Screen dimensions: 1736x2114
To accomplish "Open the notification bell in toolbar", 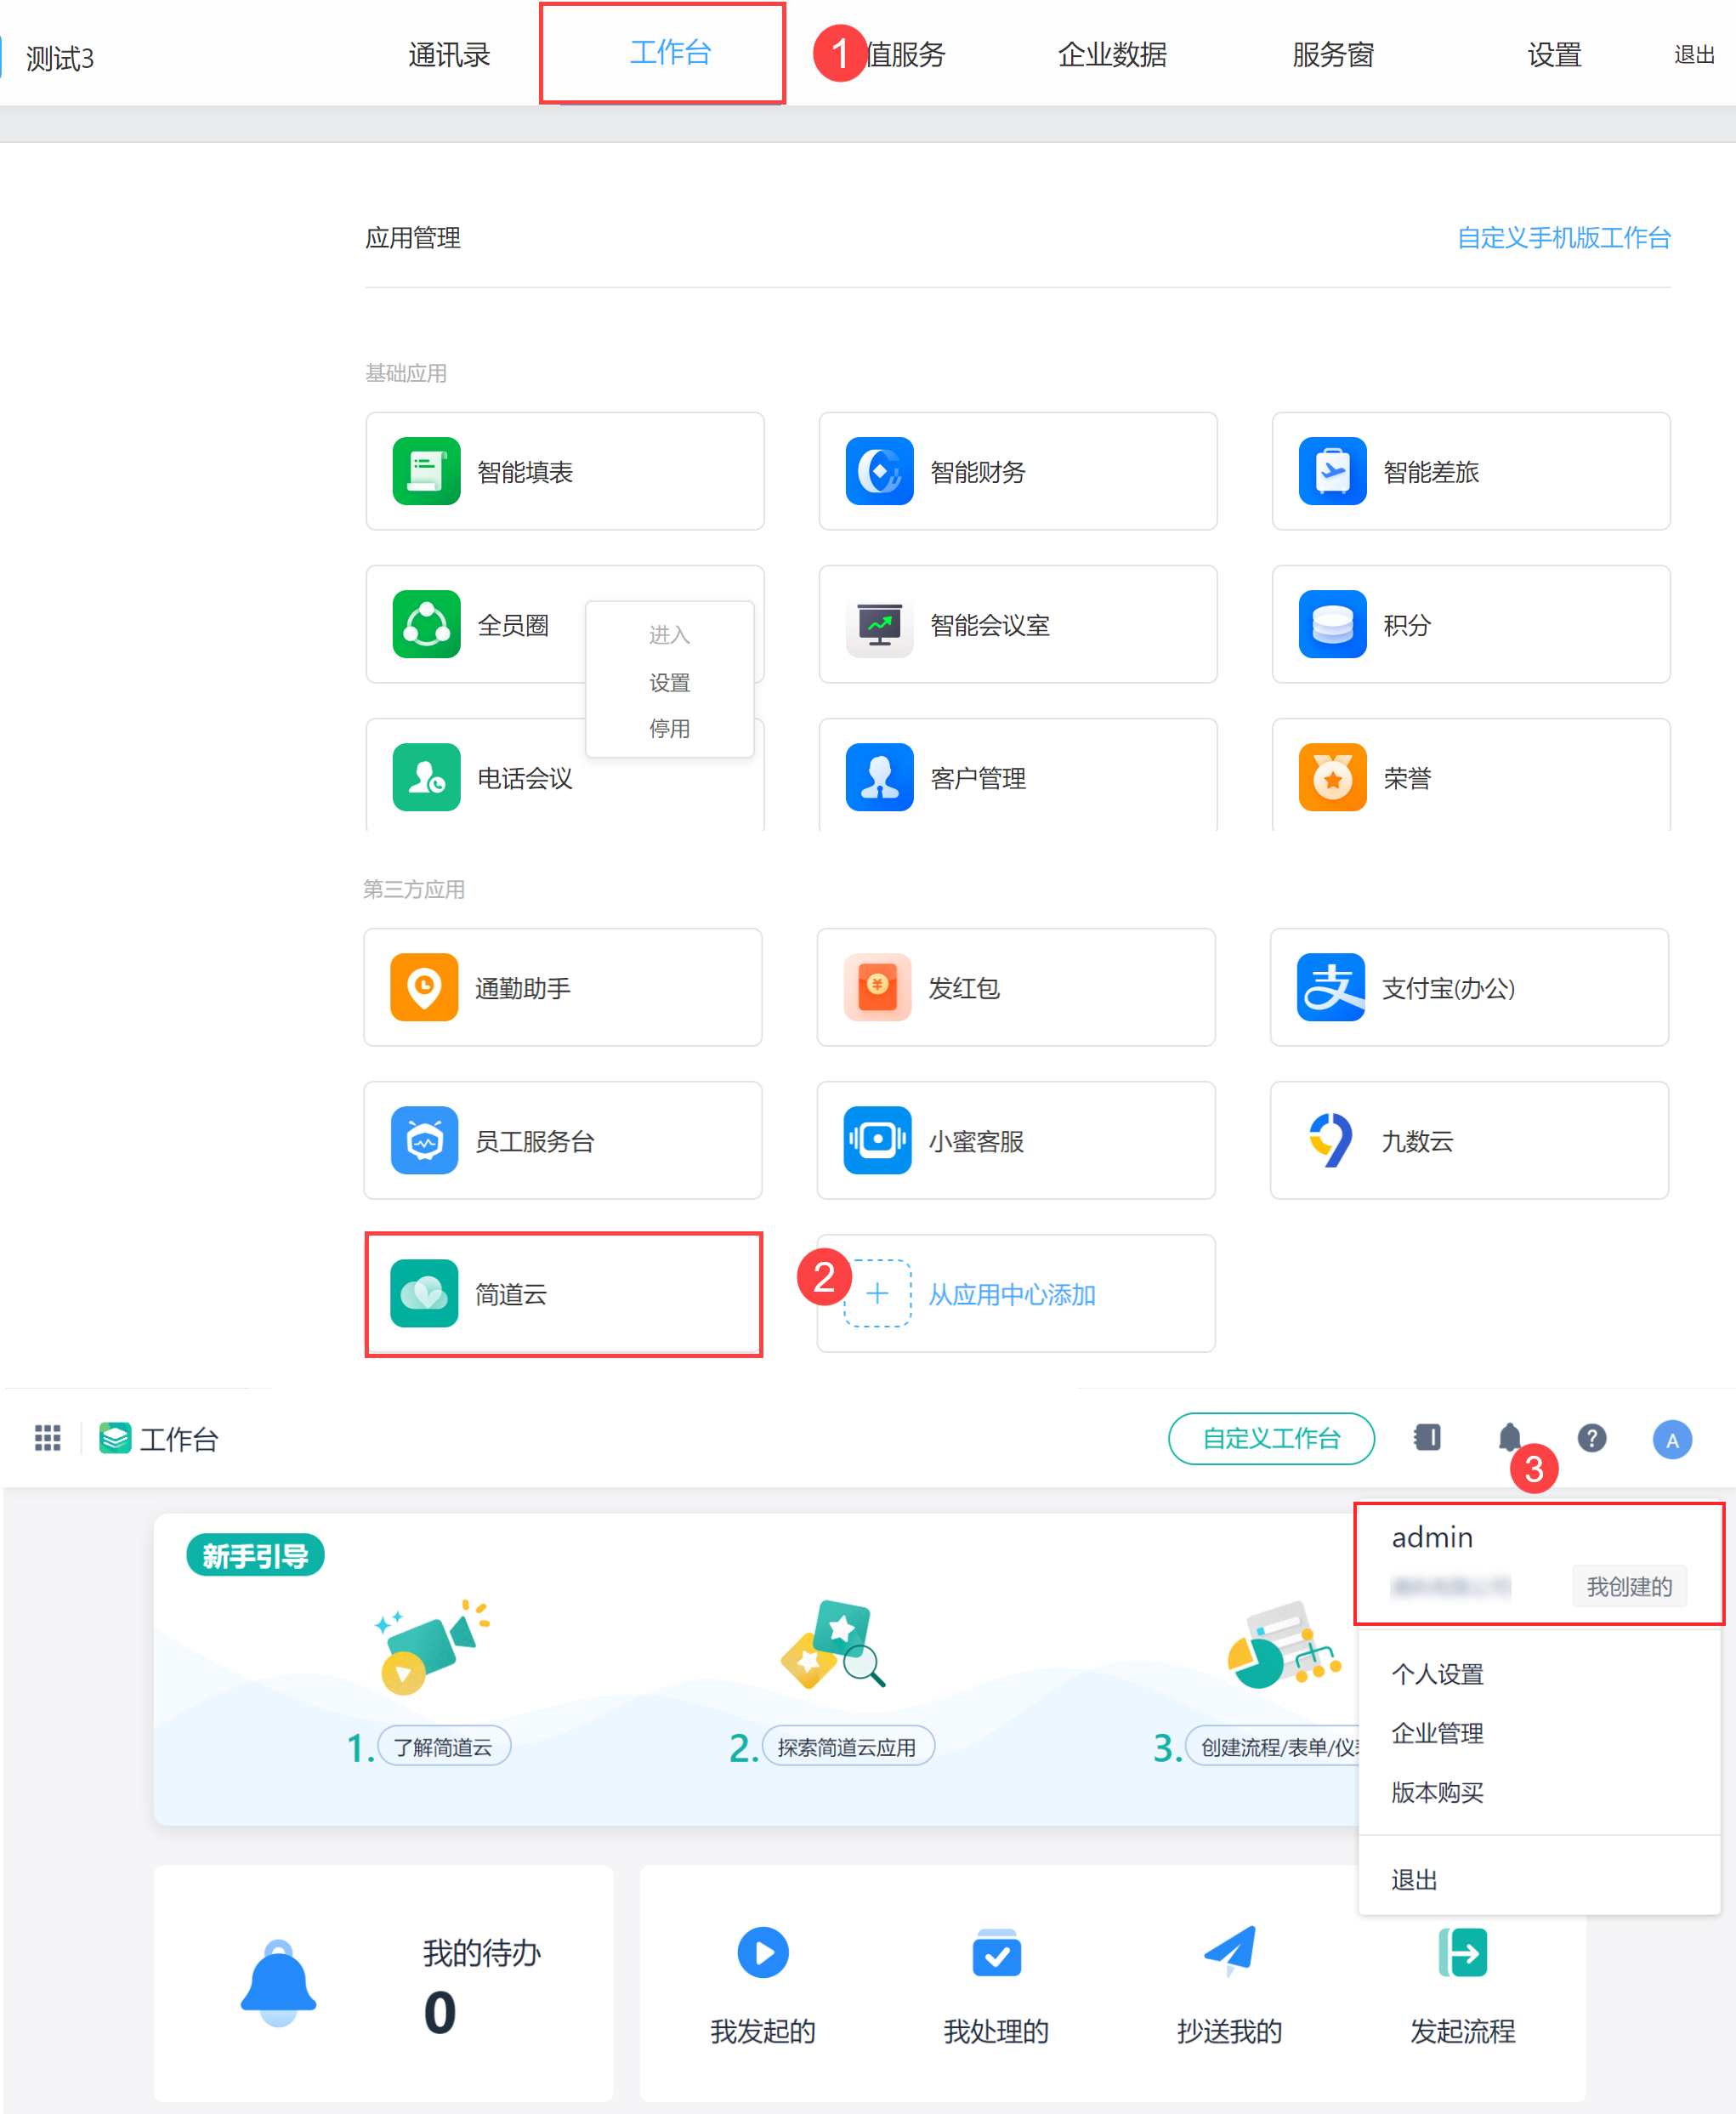I will [x=1510, y=1438].
